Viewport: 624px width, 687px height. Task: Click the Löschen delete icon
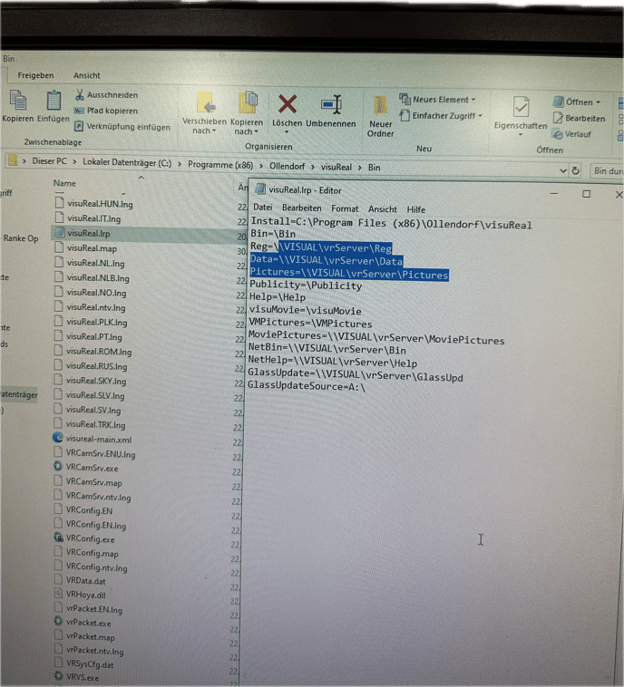(288, 104)
